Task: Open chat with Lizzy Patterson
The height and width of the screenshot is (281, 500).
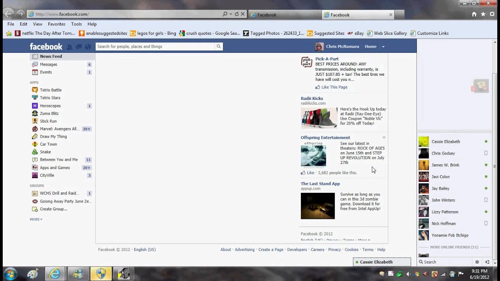Action: (453, 212)
